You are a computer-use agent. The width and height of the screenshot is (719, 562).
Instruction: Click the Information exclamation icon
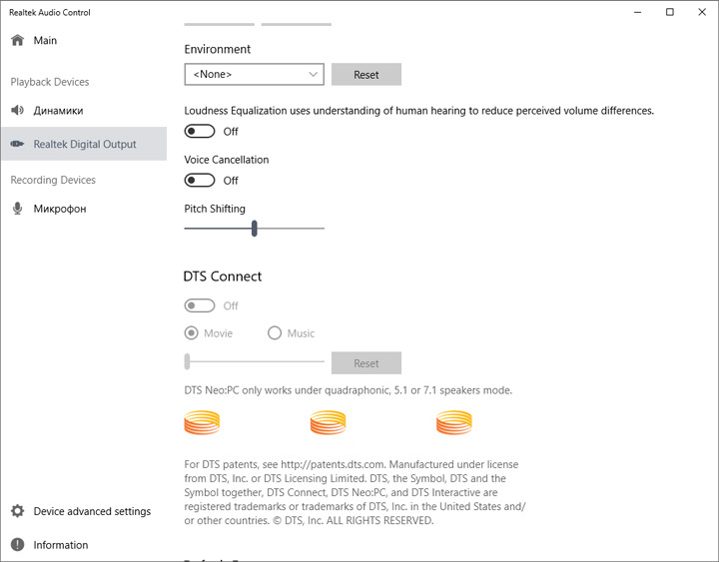click(x=17, y=544)
